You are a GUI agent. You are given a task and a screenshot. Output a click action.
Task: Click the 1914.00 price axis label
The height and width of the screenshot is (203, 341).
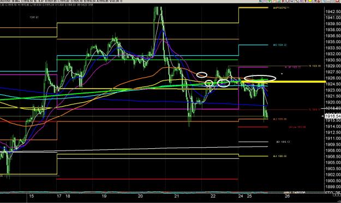pyautogui.click(x=333, y=126)
